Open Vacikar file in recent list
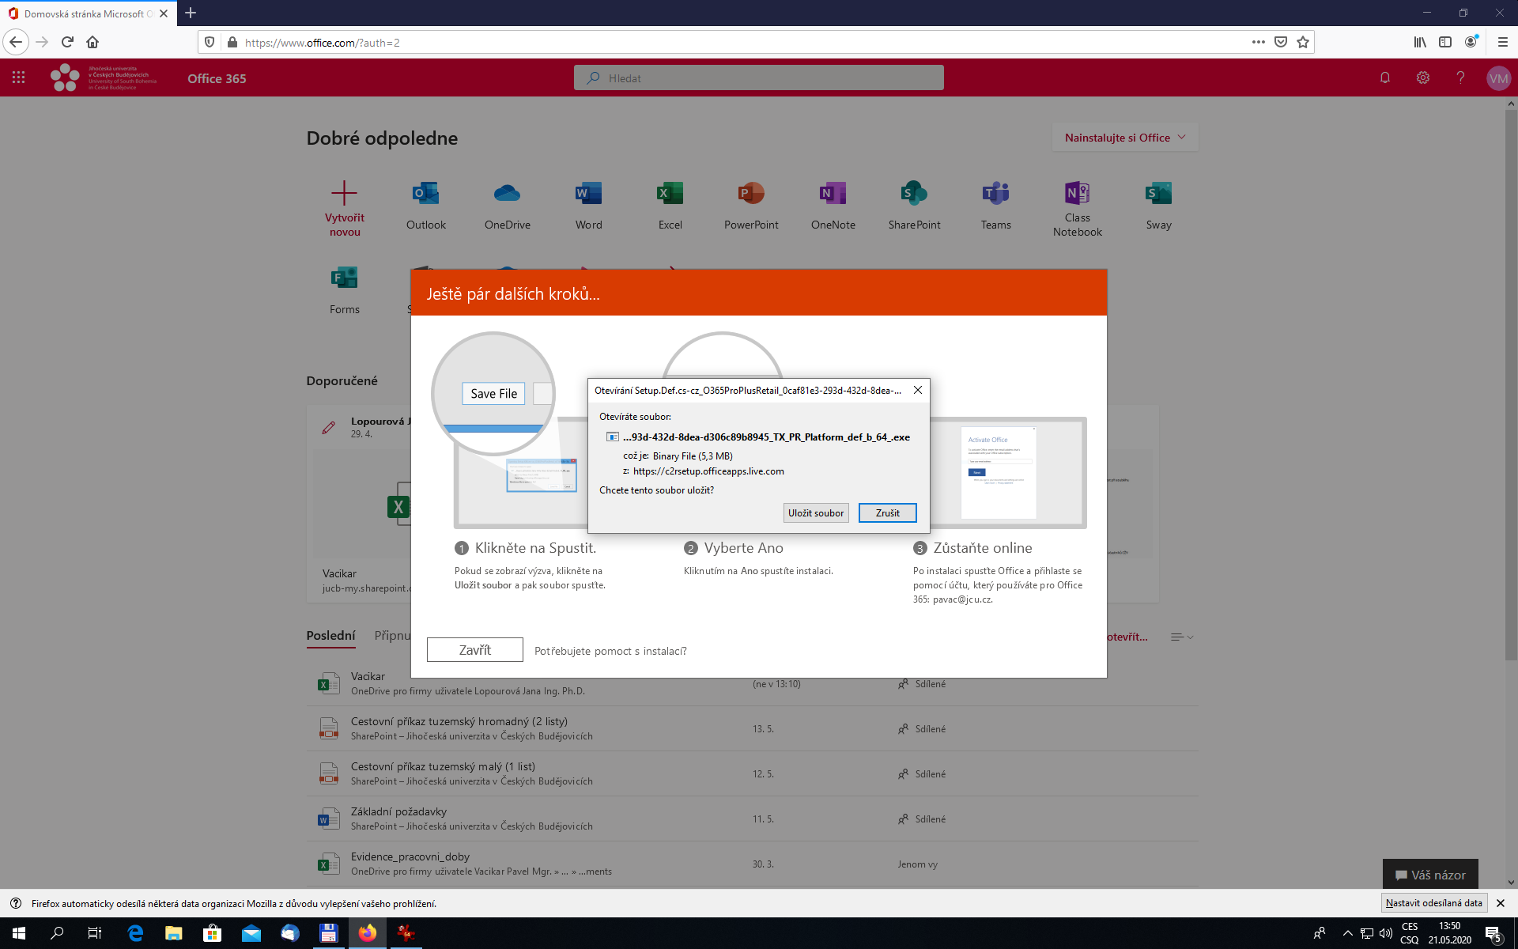The image size is (1518, 949). click(368, 676)
